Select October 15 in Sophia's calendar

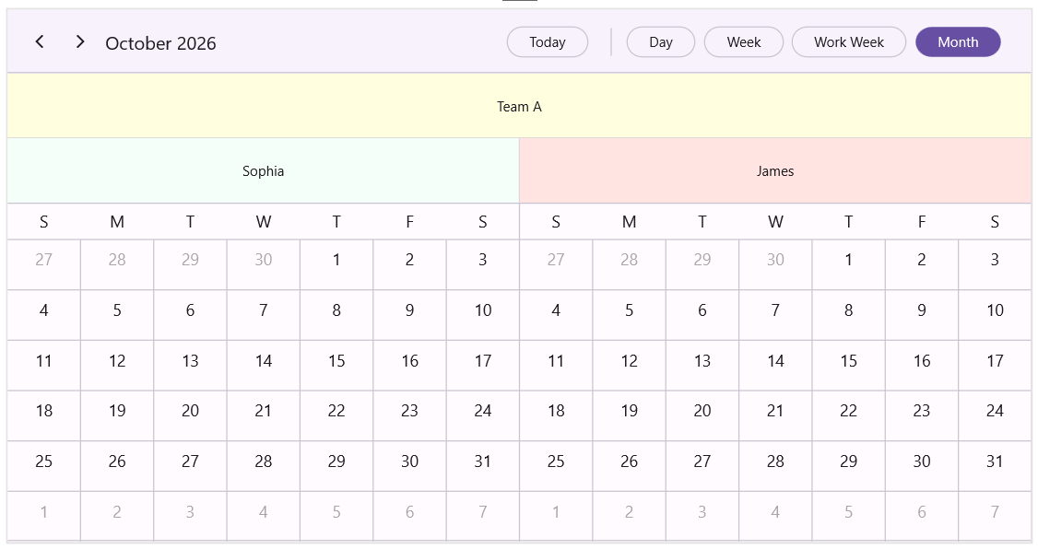336,365
